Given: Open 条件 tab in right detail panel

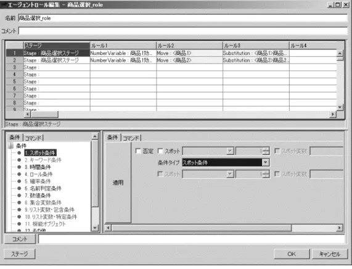Looking at the screenshot, I should [112, 138].
